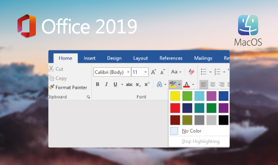
Task: Click the No Color empty swatch box
Action: click(174, 131)
